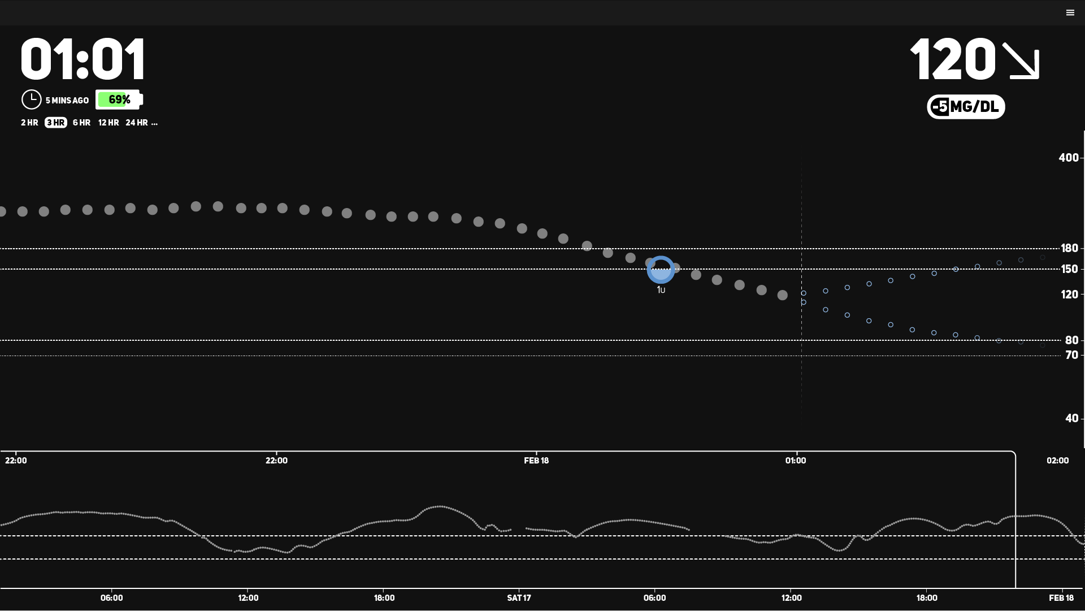Click the -5 MG/DL delta pill
This screenshot has width=1085, height=611.
pos(966,107)
